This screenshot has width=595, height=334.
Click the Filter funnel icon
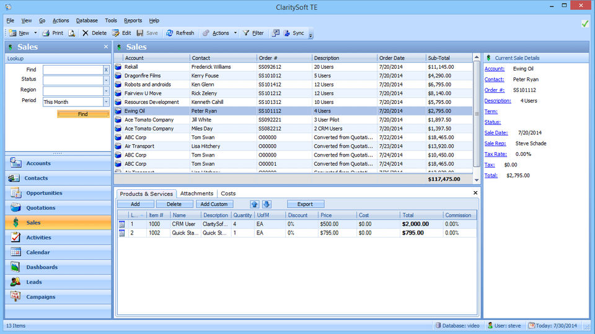[x=246, y=33]
